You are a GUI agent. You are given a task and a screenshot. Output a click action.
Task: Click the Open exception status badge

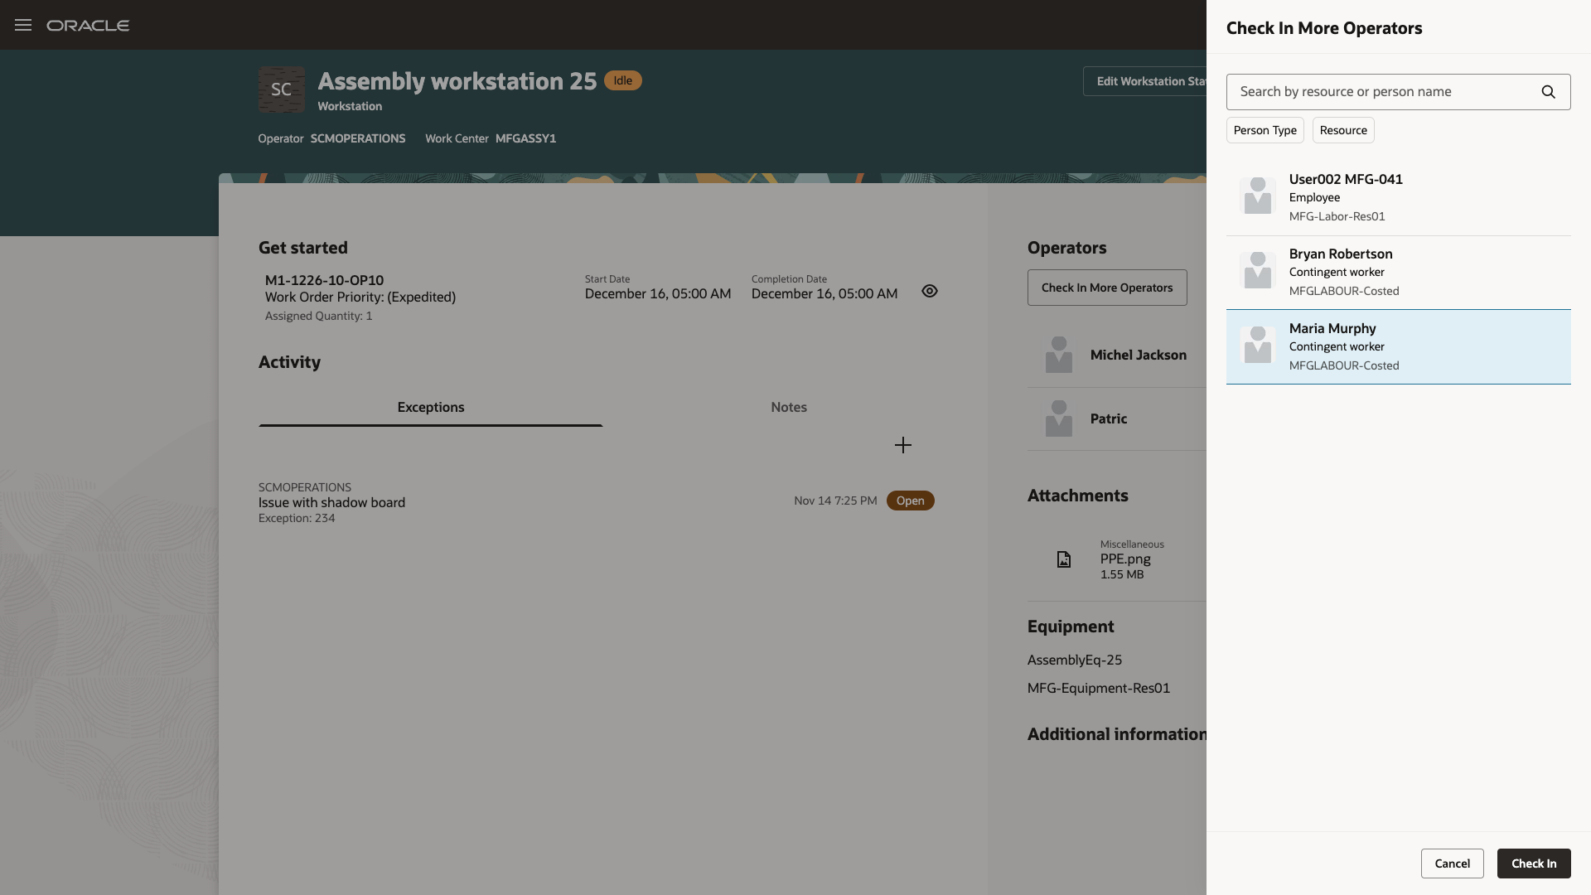(910, 501)
